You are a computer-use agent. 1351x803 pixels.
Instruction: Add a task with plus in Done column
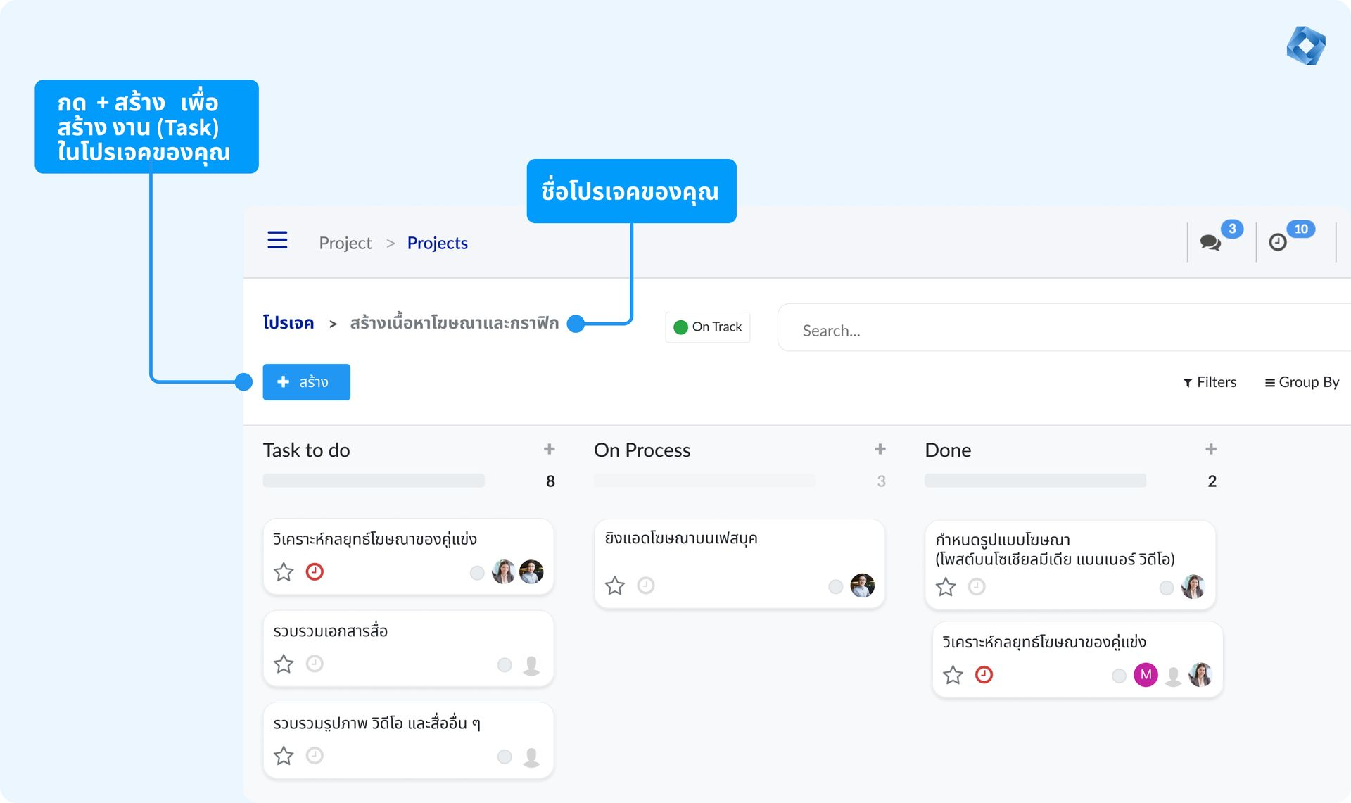pyautogui.click(x=1211, y=449)
